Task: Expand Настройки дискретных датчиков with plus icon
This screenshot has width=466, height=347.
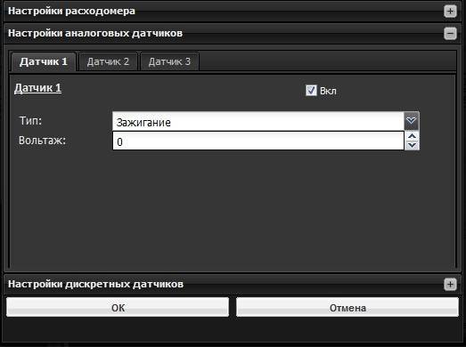Action: pyautogui.click(x=450, y=284)
